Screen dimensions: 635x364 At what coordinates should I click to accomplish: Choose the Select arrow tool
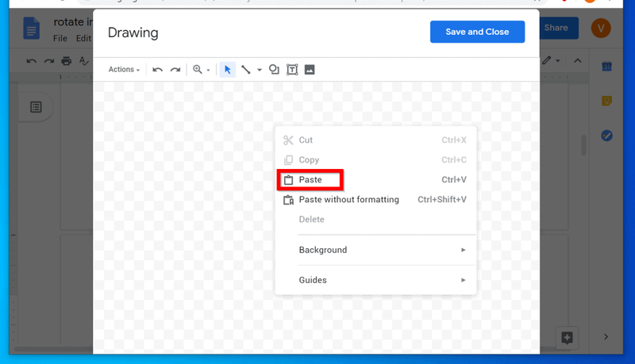pyautogui.click(x=228, y=70)
